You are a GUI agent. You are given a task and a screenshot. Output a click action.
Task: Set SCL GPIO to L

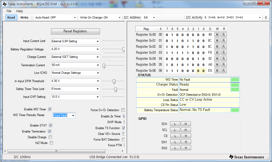[x=175, y=130]
